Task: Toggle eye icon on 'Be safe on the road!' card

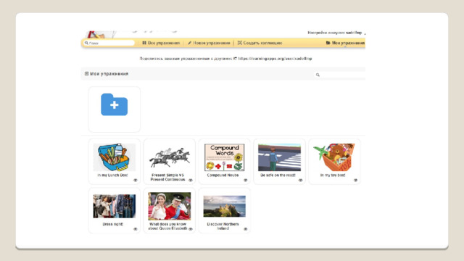Action: tap(300, 180)
